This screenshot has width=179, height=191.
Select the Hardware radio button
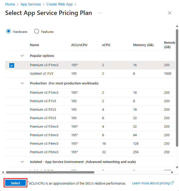9,31
